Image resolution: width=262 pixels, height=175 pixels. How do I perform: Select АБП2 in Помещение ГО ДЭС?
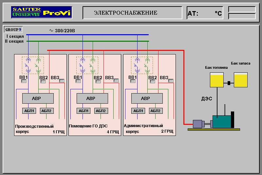101,111
